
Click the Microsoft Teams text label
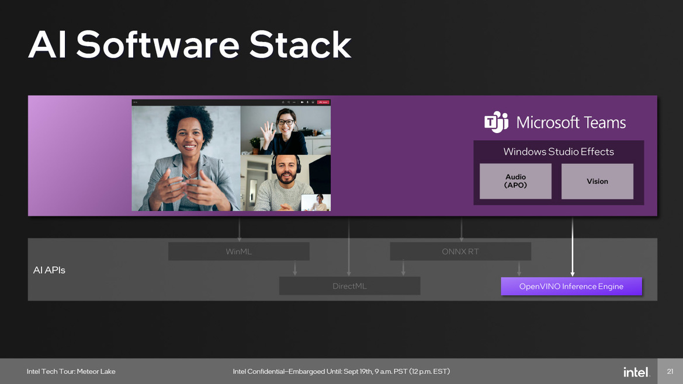[x=571, y=122]
